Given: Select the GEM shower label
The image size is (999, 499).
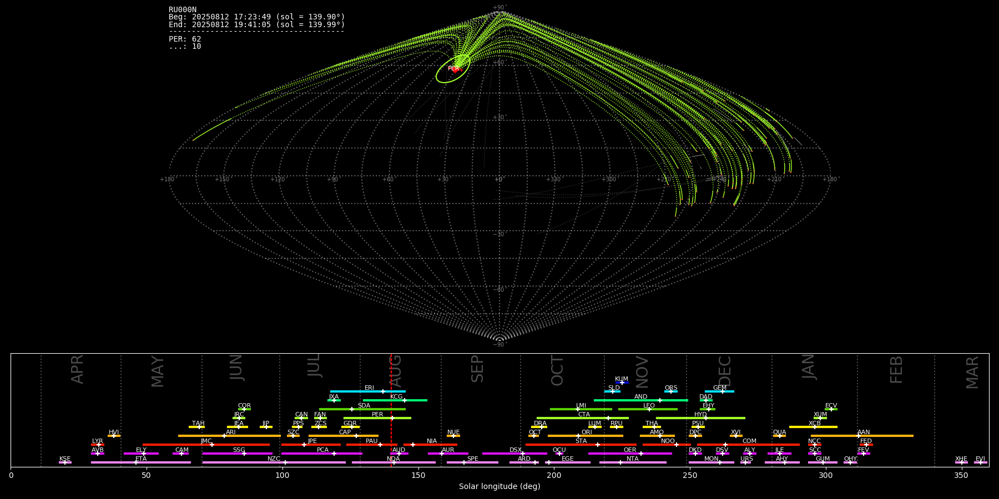Looking at the screenshot, I should (720, 388).
